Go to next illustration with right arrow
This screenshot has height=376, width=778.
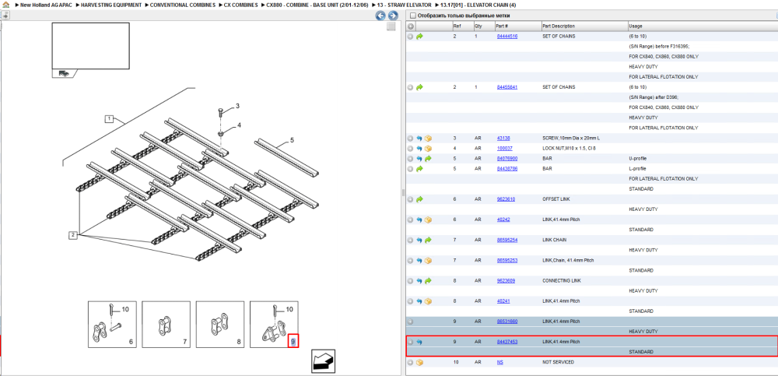[392, 16]
